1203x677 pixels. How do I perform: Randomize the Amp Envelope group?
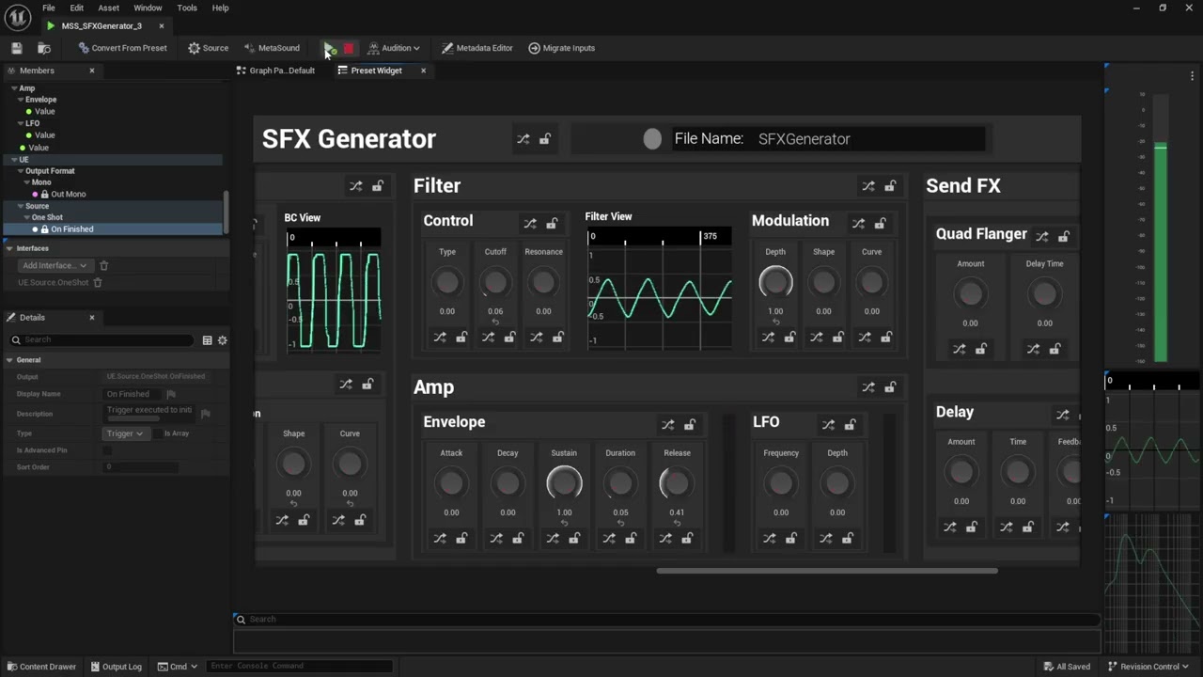(x=667, y=425)
